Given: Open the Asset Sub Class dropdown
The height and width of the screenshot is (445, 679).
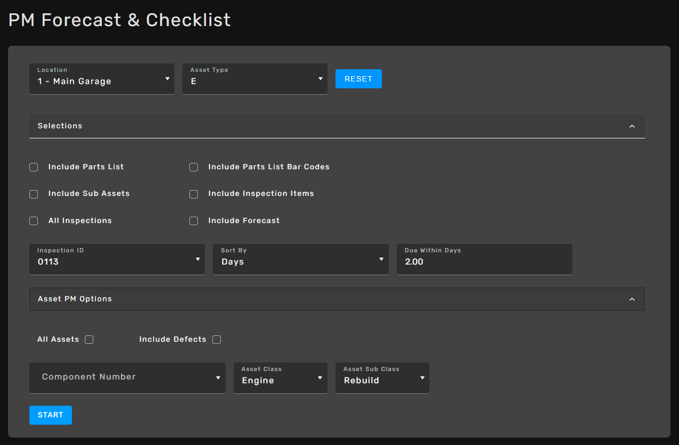Looking at the screenshot, I should pyautogui.click(x=382, y=378).
